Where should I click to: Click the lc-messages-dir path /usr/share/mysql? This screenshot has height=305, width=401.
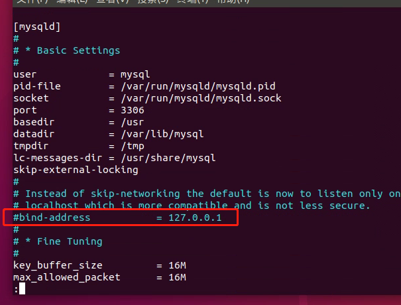click(x=168, y=158)
